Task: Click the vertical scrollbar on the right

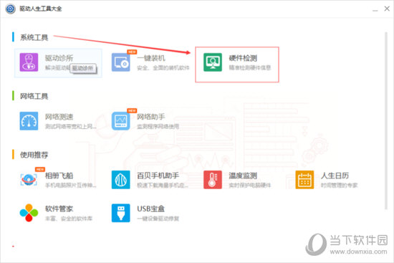Action: tap(386, 120)
